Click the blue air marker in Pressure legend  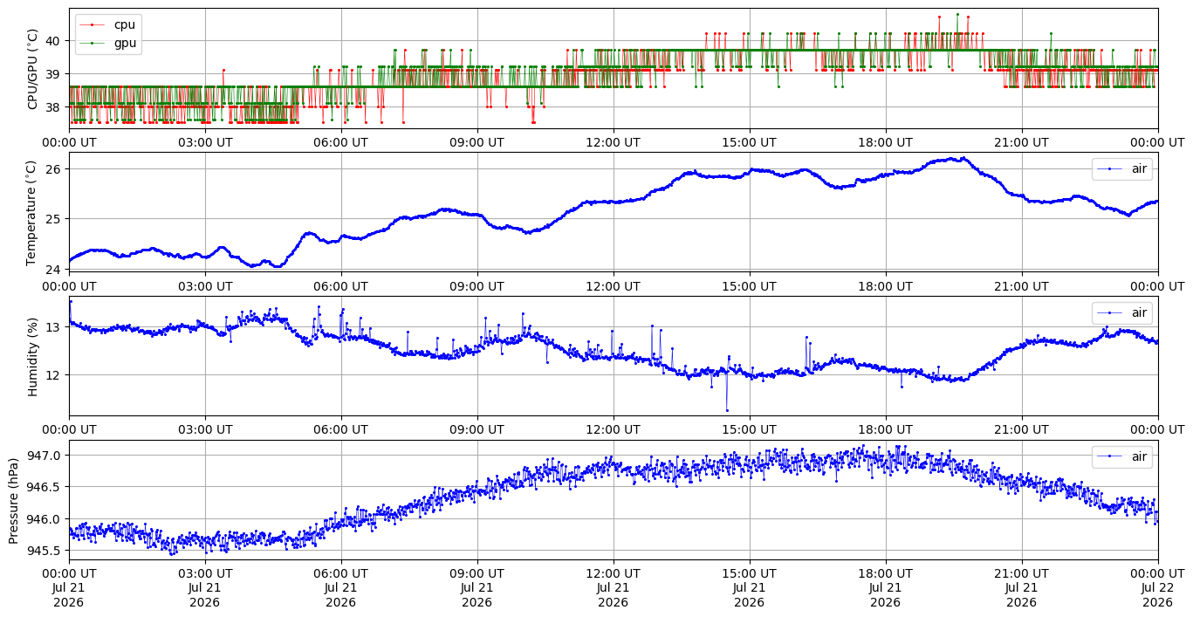(1110, 456)
